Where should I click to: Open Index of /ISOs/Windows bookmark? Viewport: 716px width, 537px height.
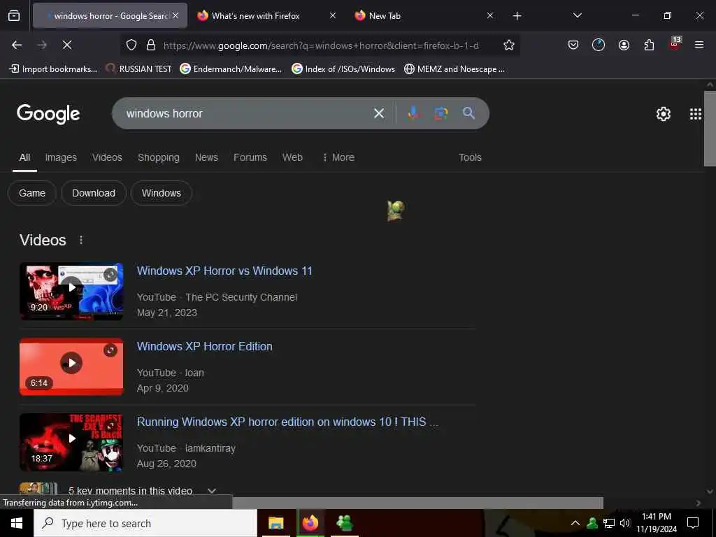(x=343, y=69)
